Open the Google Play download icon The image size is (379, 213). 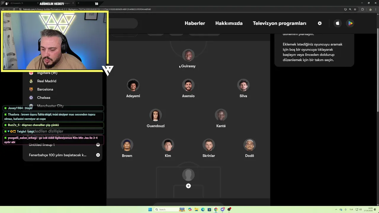tap(350, 23)
